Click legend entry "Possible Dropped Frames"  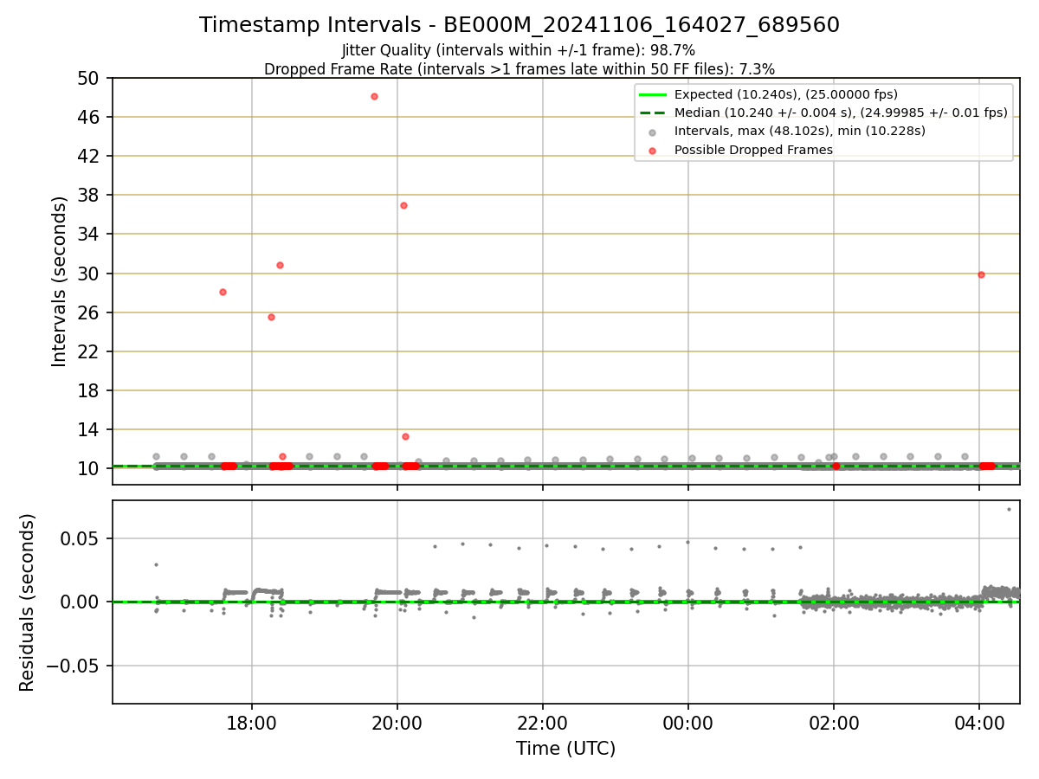[x=753, y=150]
